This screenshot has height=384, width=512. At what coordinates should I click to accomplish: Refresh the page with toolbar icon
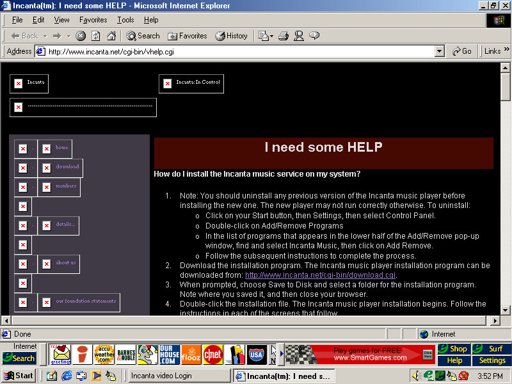[96, 36]
